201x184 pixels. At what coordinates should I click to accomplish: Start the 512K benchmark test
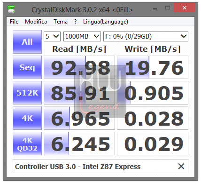[x=27, y=93]
